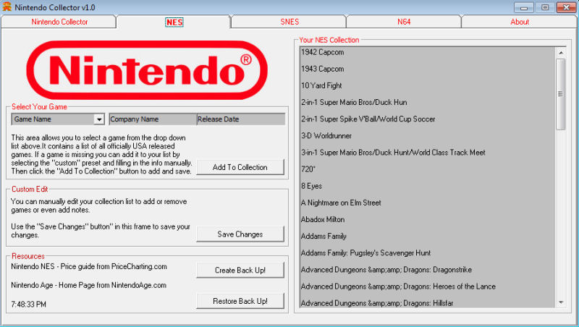Select 'Dragons: Hillsfar' list entry
This screenshot has width=579, height=327.
[377, 303]
